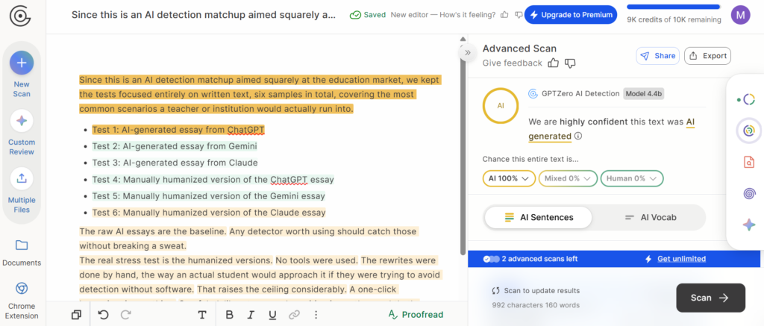Open the Multiple Files upload option
The image size is (764, 326).
[22, 178]
